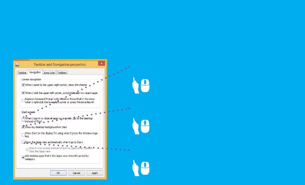Click the dialog title bar system icon
The height and width of the screenshot is (185, 305).
point(17,64)
